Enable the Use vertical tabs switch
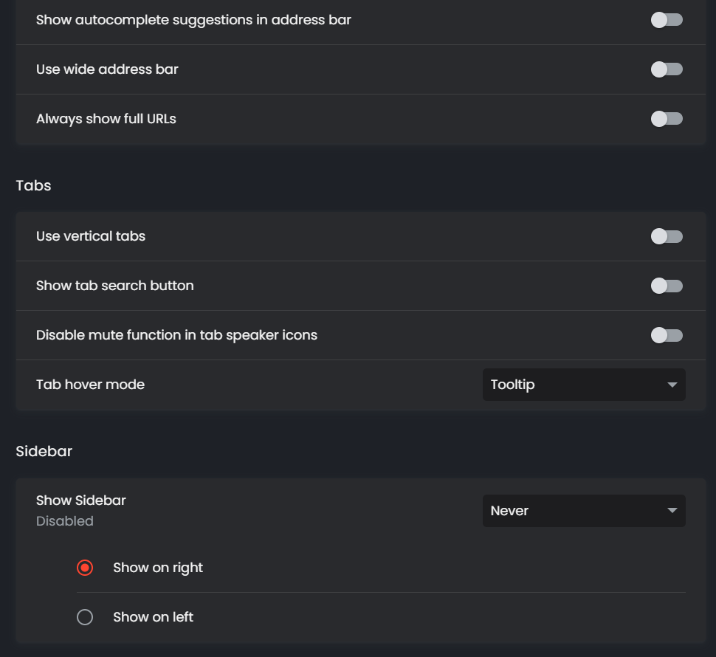 pos(667,236)
